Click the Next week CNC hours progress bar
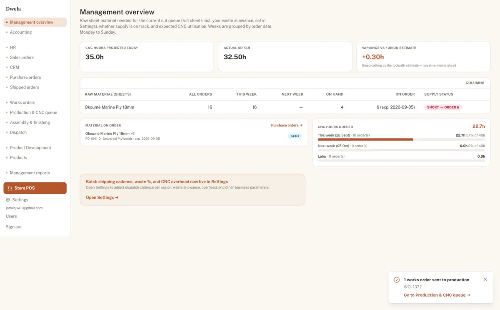The width and height of the screenshot is (500, 310). pos(401,150)
